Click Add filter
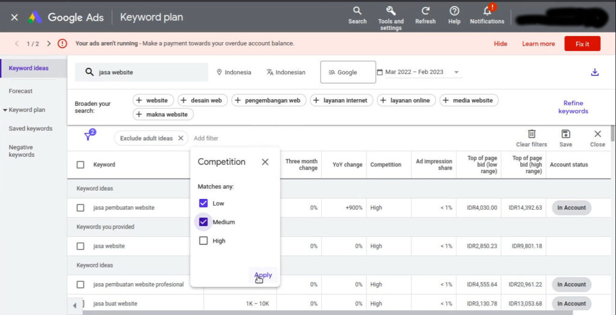This screenshot has height=315, width=616. [x=206, y=138]
